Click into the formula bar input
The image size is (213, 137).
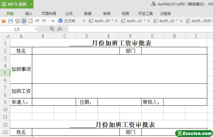(x=140, y=29)
